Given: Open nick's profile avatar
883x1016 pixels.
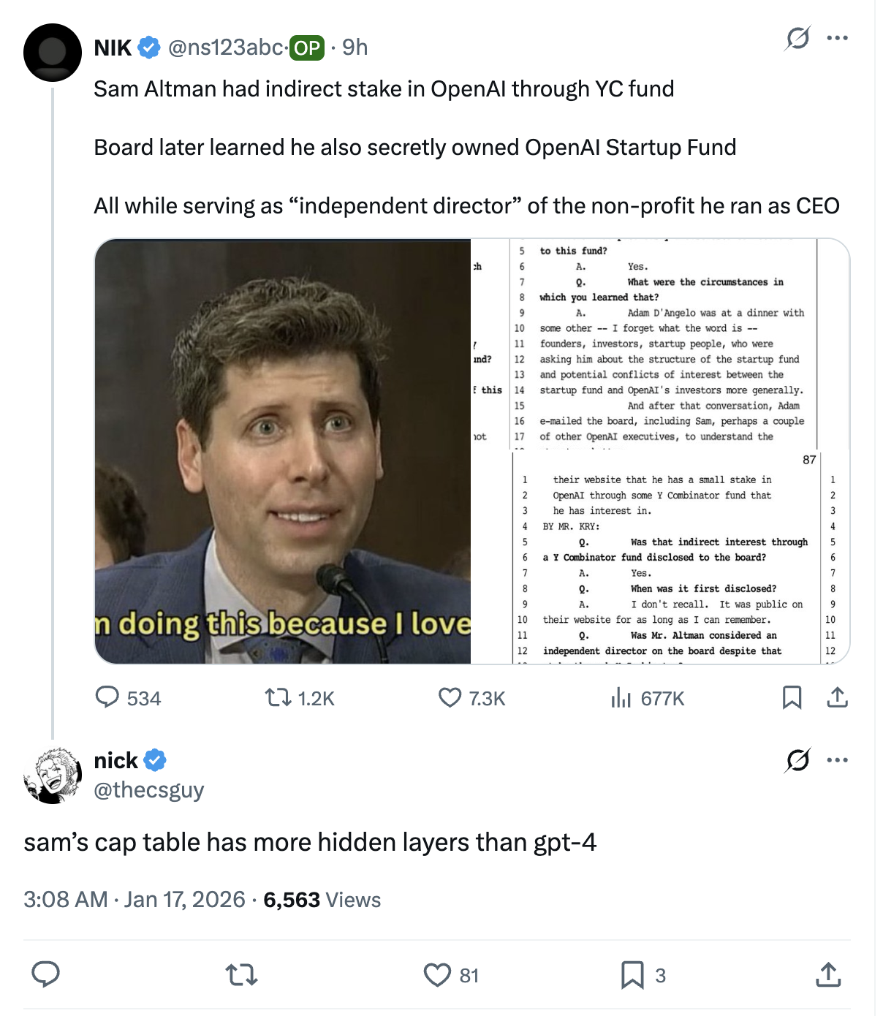Looking at the screenshot, I should (x=53, y=775).
